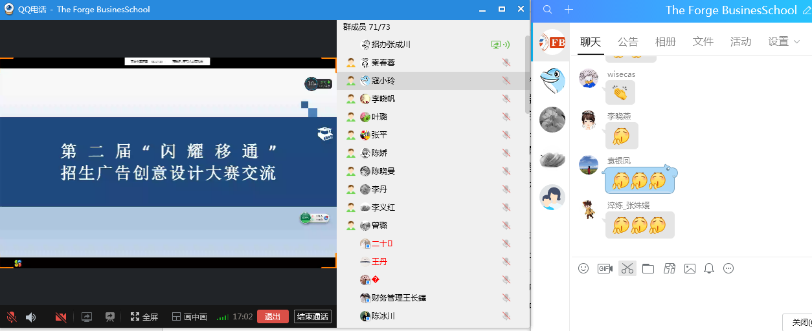
Task: Unmute the microphone in the call toolbar
Action: [12, 317]
